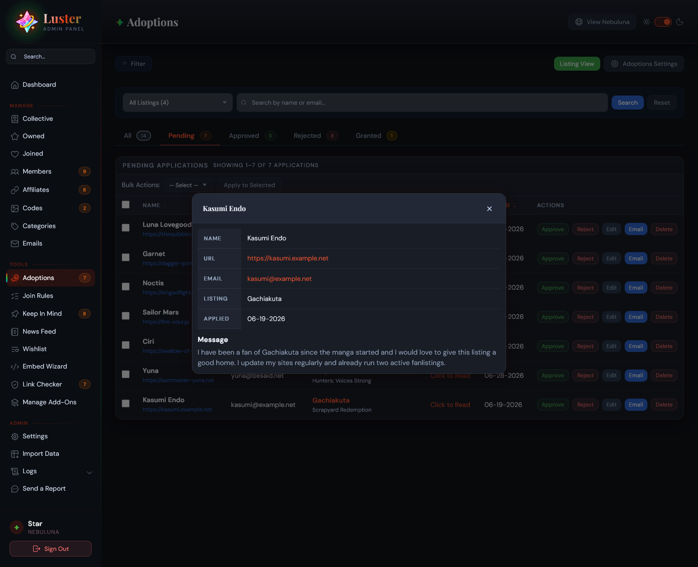This screenshot has width=698, height=567.
Task: Switch to the Approved tab
Action: point(252,136)
